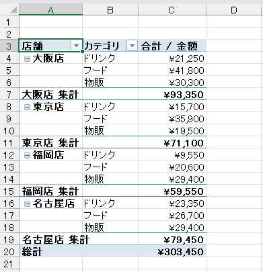Select row 15 header
The image size is (263, 272).
click(x=9, y=191)
